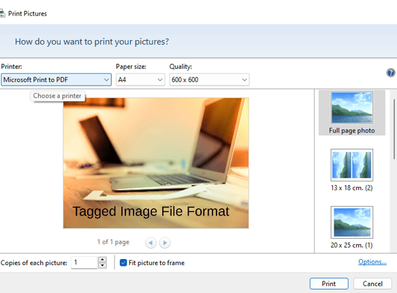Click the 'Paper size:' label
397x293 pixels.
coord(131,67)
